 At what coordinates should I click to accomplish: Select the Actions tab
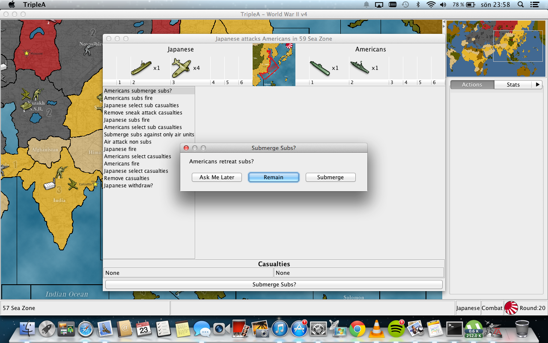click(472, 84)
